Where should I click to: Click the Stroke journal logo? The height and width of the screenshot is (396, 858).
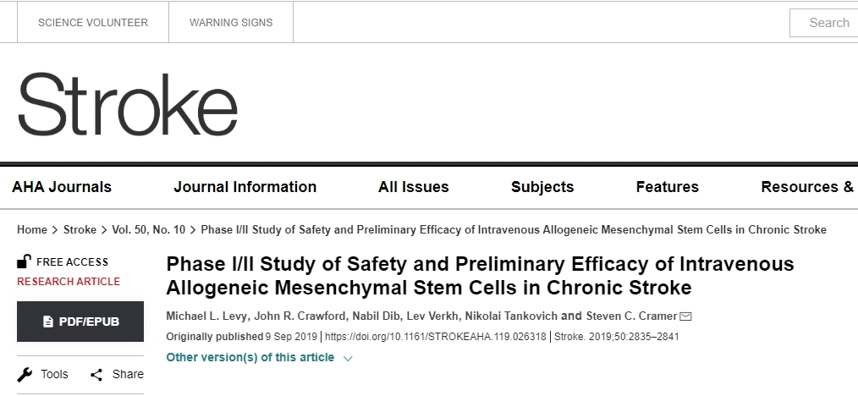[127, 105]
